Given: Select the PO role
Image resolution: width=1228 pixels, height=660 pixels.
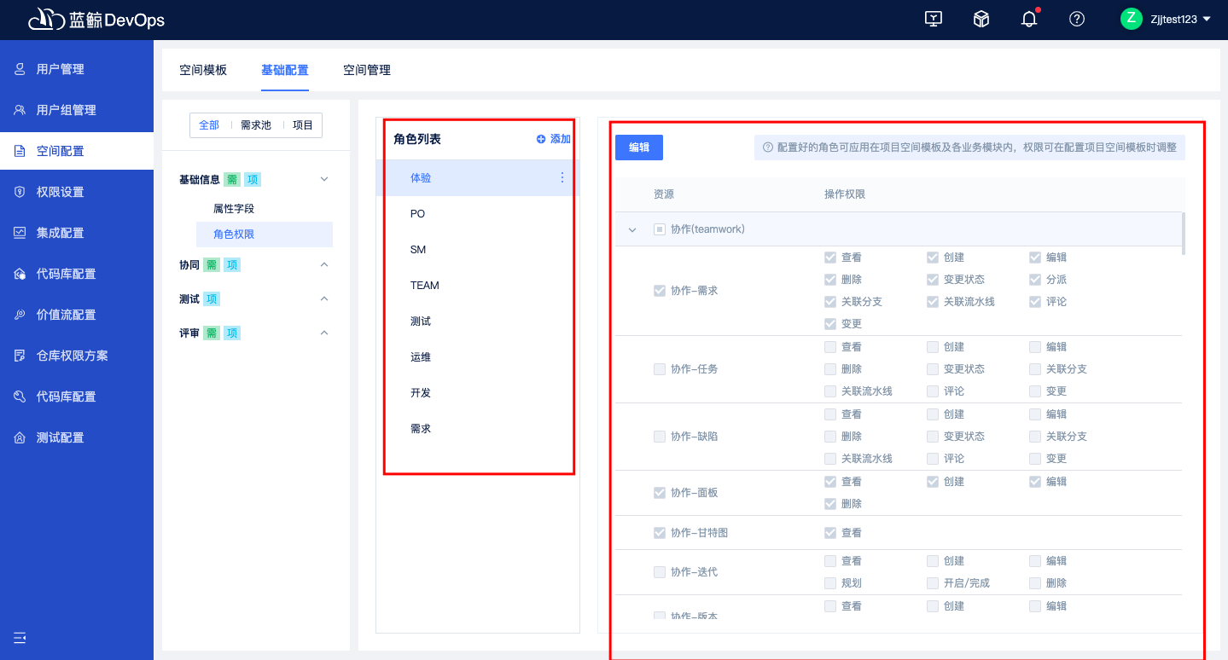Looking at the screenshot, I should 478,214.
